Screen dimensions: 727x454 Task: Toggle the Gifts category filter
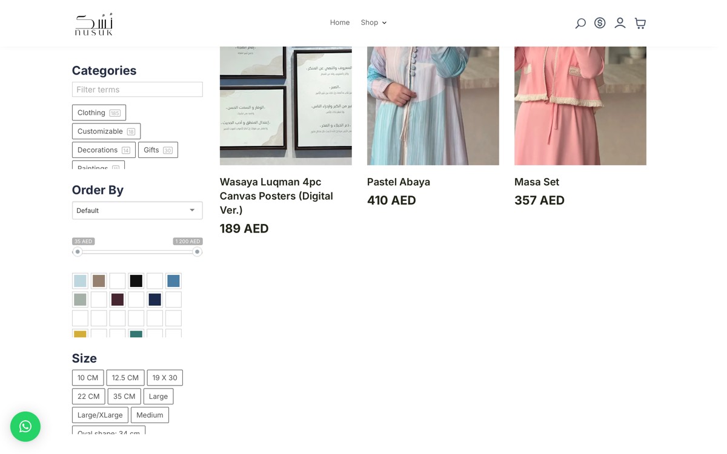coord(158,150)
